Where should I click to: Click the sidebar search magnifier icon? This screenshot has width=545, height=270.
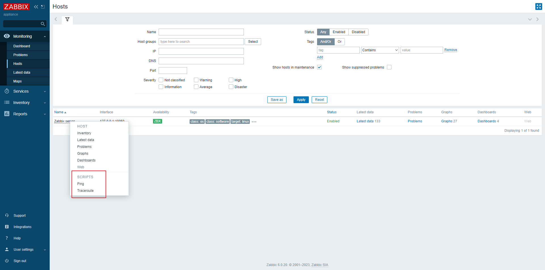(x=43, y=24)
